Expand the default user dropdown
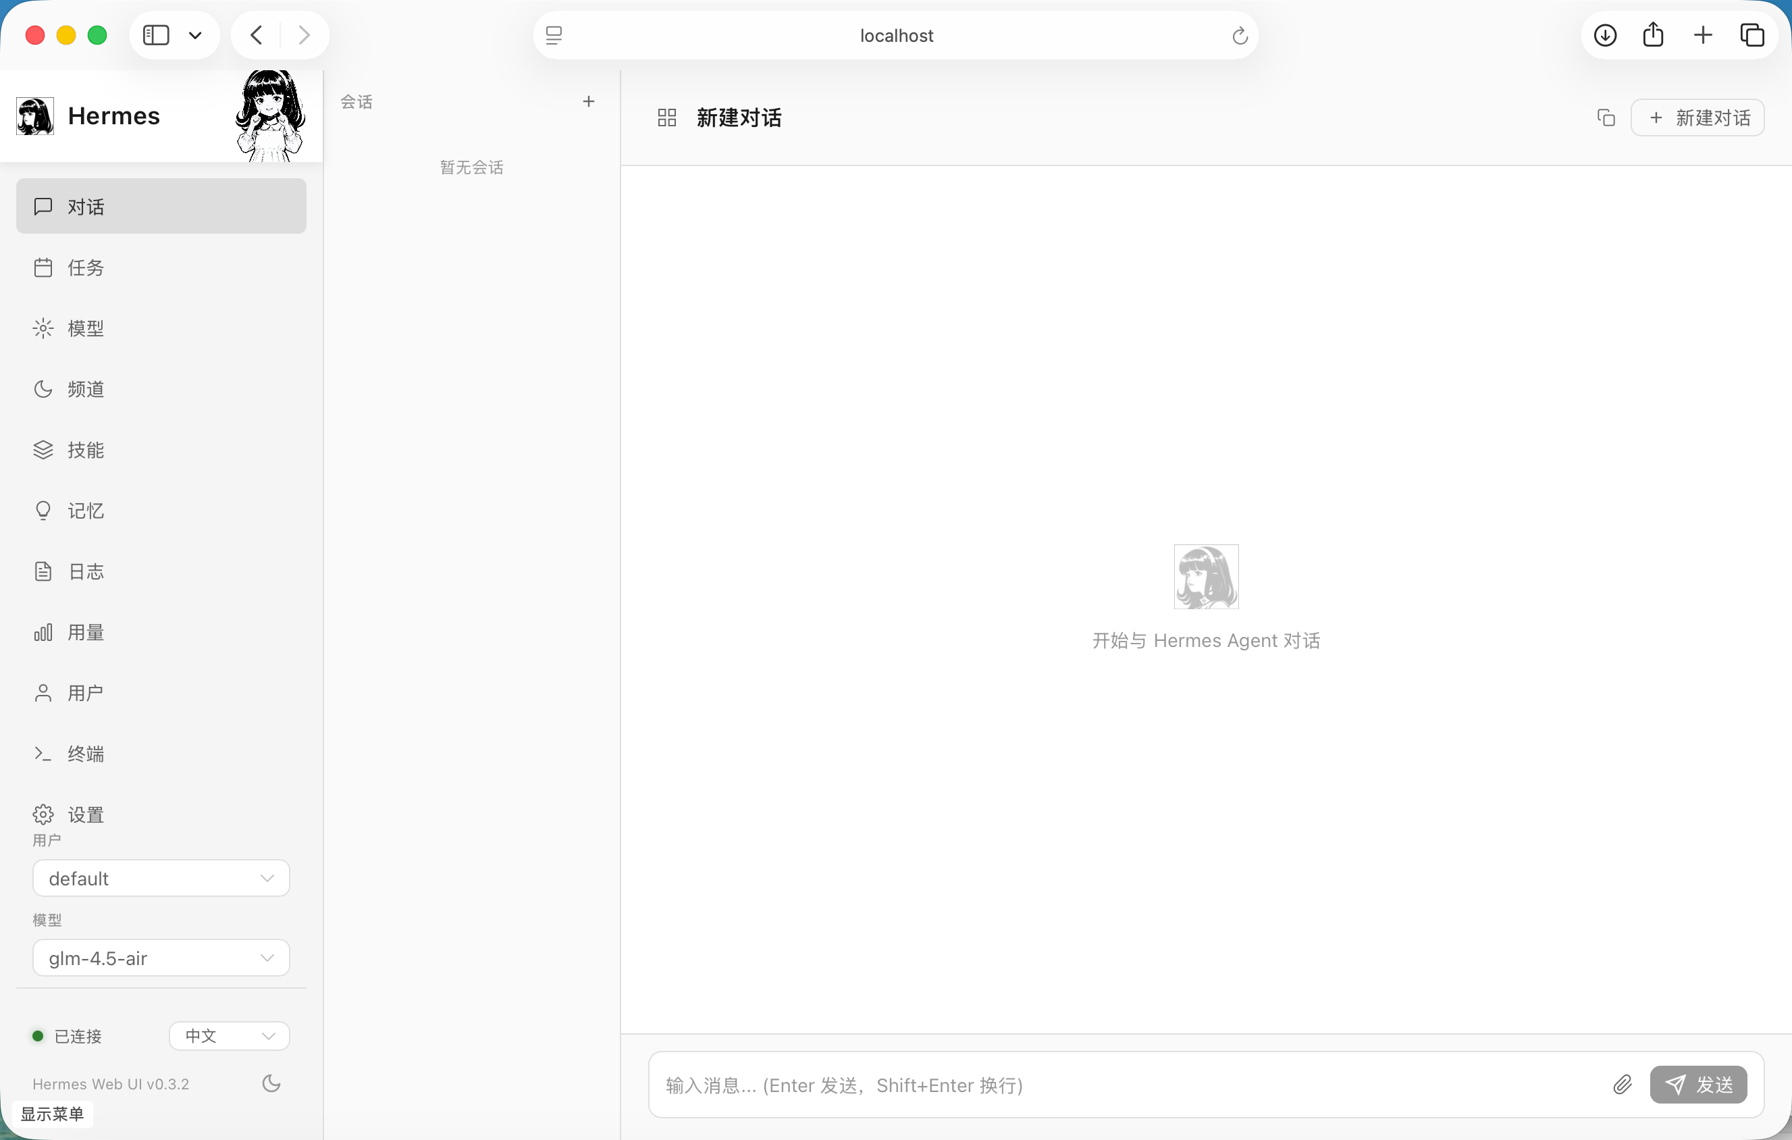 (x=161, y=878)
